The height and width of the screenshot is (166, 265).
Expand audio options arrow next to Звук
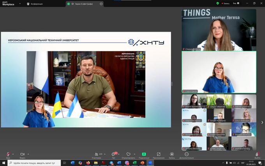pos(13,154)
